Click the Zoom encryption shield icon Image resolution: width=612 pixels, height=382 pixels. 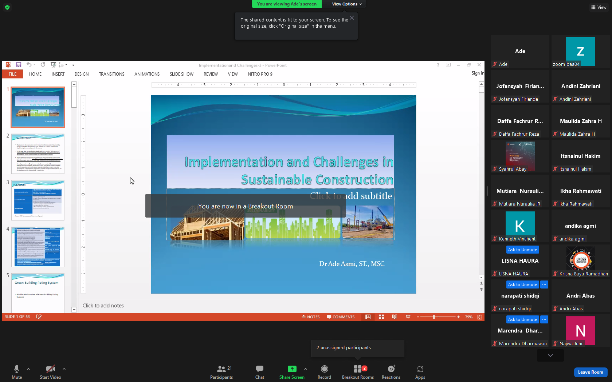[7, 7]
